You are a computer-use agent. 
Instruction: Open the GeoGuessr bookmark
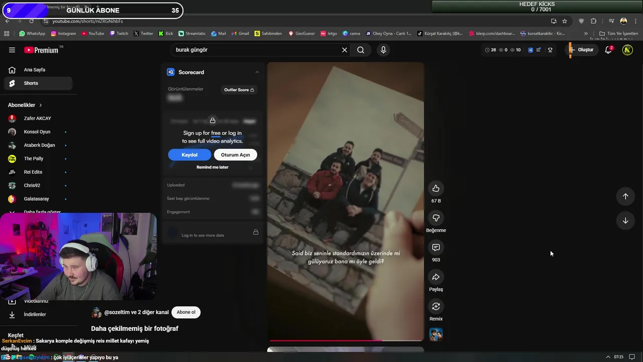301,34
